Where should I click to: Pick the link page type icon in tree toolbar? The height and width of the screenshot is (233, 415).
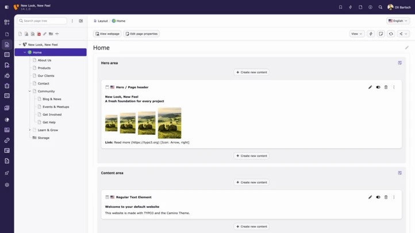pos(45,34)
